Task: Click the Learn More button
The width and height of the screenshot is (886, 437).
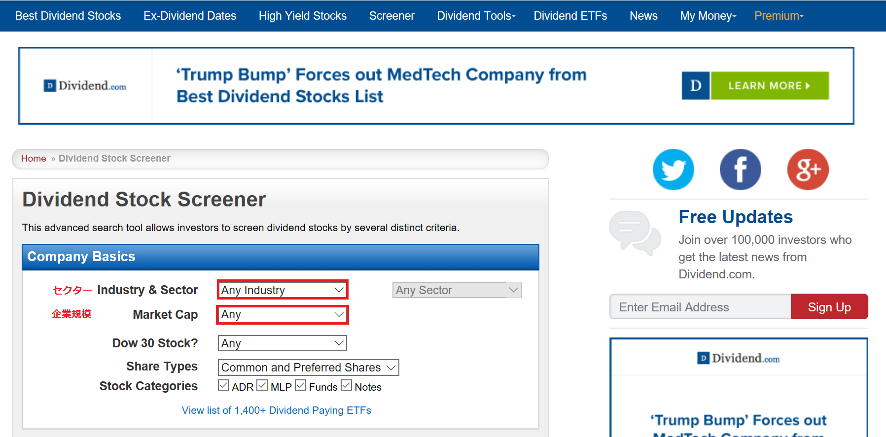Action: coord(770,86)
